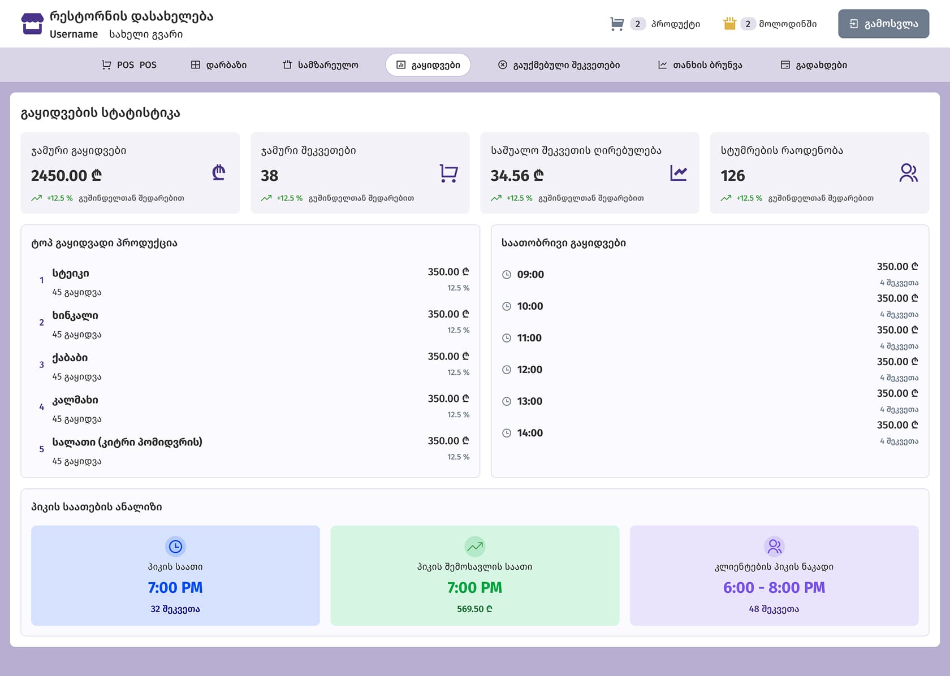Click the trend icon in peak revenue card
Viewport: 950px width, 676px height.
(x=474, y=547)
